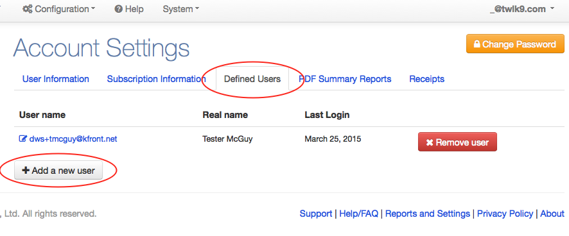Open the About footer link
The width and height of the screenshot is (569, 236).
(x=552, y=214)
